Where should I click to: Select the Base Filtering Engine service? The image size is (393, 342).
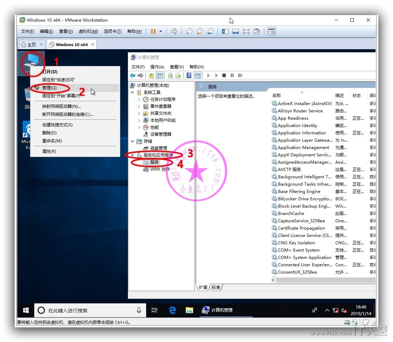(323, 191)
